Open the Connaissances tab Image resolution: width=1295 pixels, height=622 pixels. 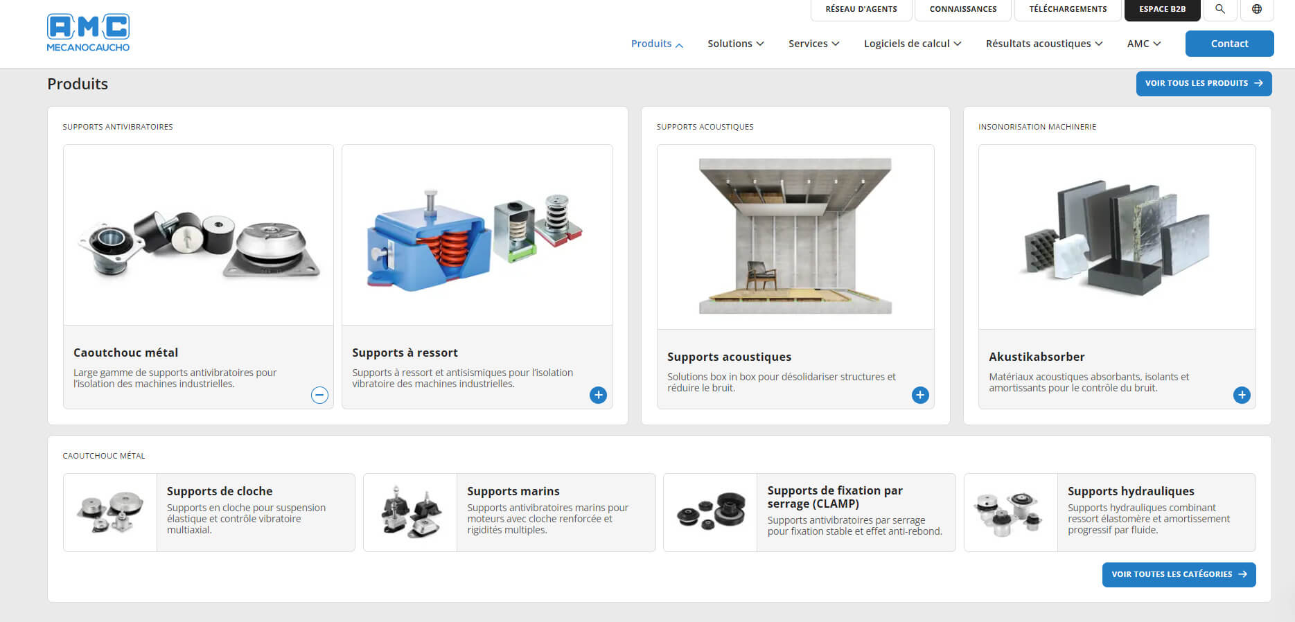click(963, 9)
